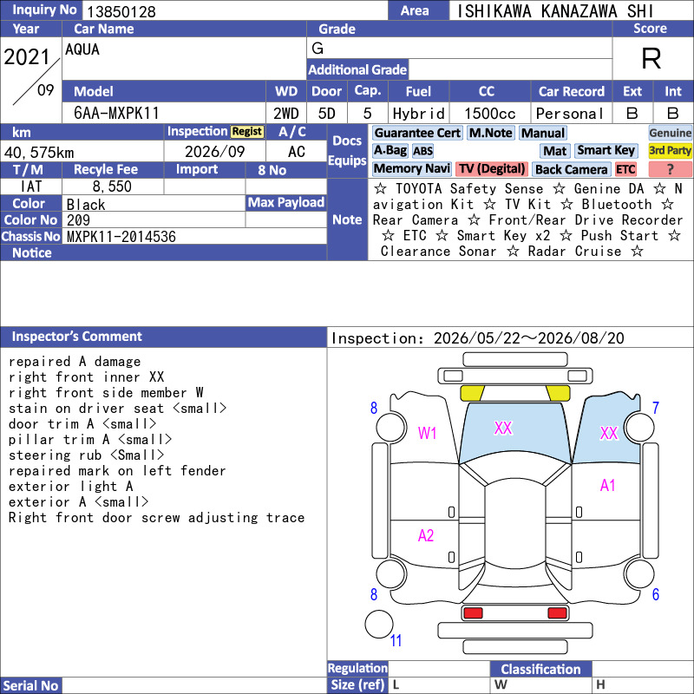694x694 pixels.
Task: Click the ABS equipment badge
Action: coord(422,151)
